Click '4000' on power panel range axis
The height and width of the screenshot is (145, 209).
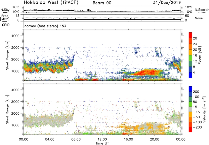[x=15, y=36]
